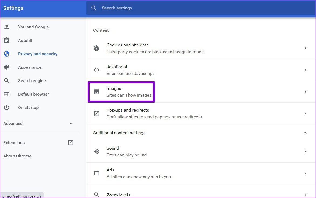The width and height of the screenshot is (316, 198).
Task: Click the Content section heading
Action: point(101,30)
